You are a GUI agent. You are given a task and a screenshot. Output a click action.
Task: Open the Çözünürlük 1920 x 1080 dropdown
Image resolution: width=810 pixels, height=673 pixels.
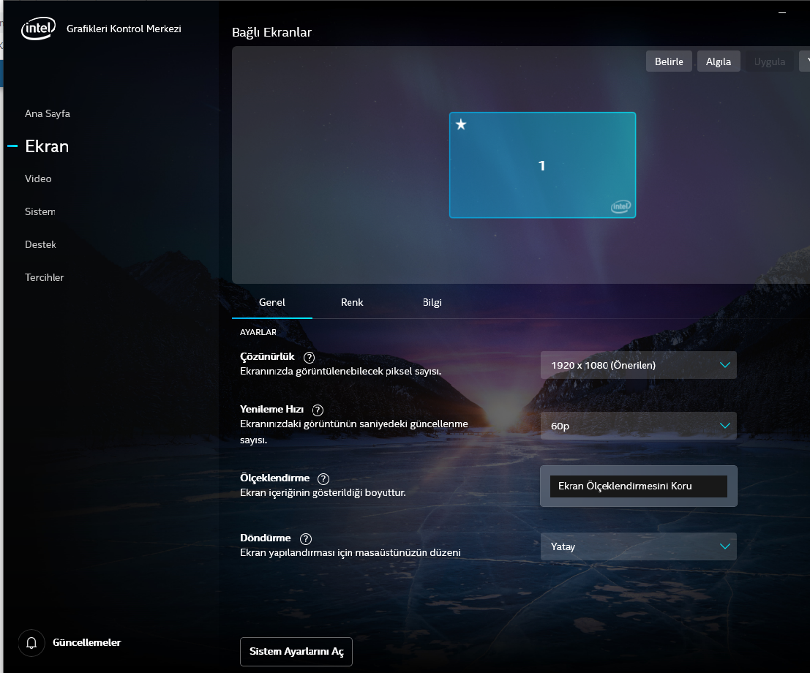(x=639, y=365)
